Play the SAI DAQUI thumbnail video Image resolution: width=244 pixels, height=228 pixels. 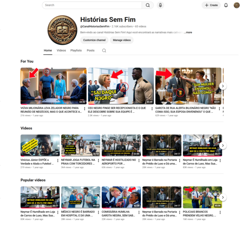(x=121, y=86)
